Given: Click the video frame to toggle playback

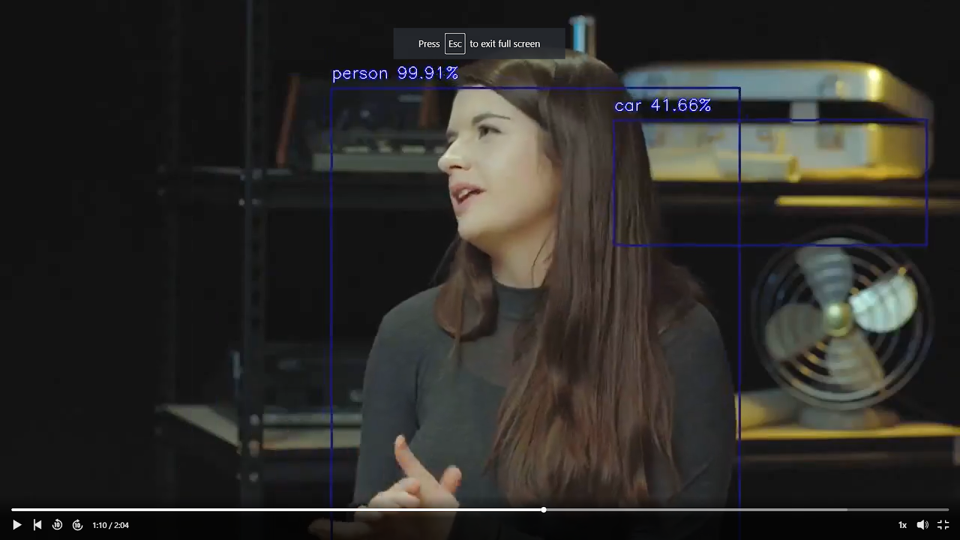Looking at the screenshot, I should pos(480,270).
